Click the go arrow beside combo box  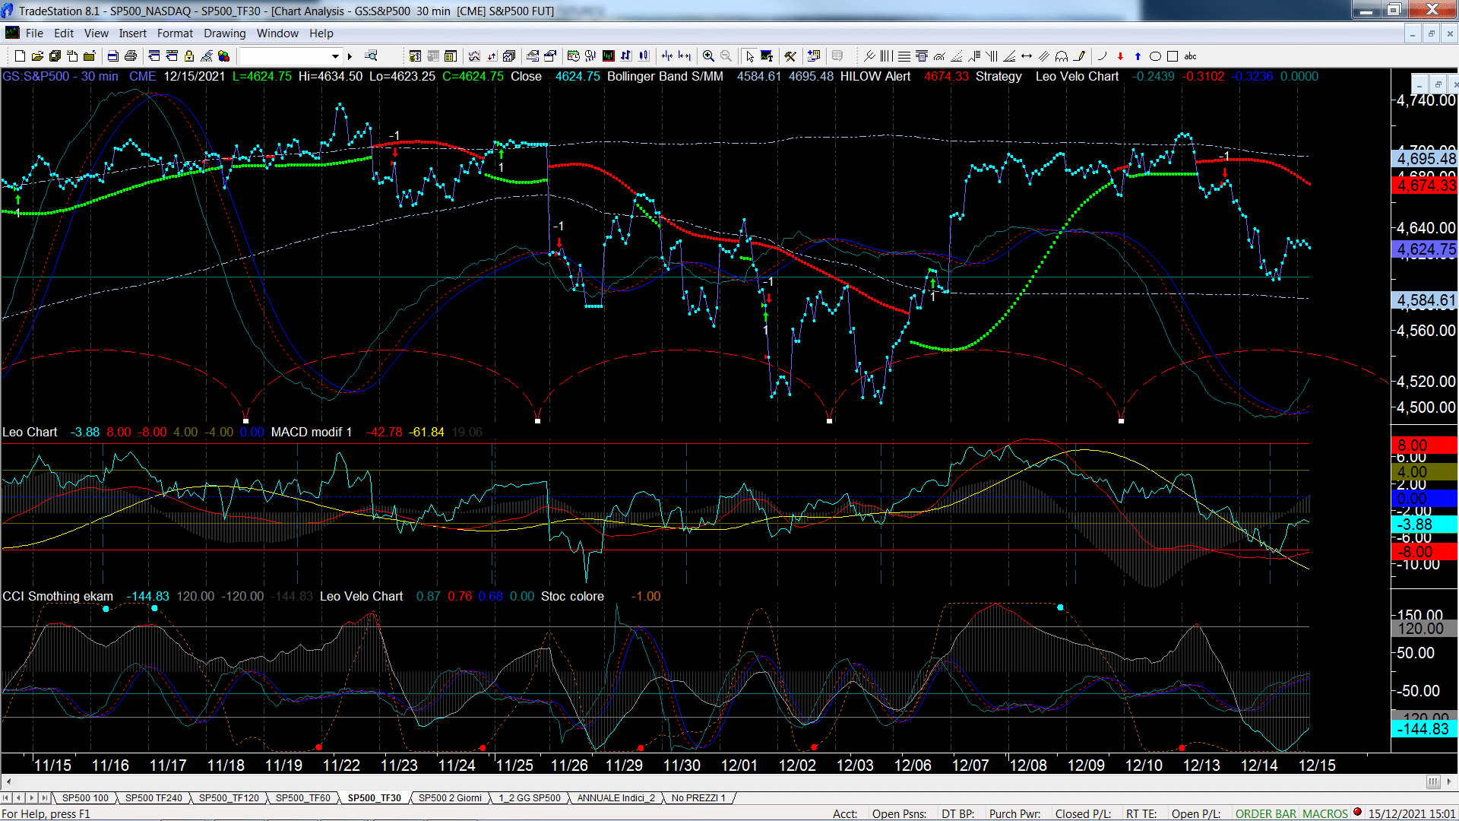coord(350,56)
